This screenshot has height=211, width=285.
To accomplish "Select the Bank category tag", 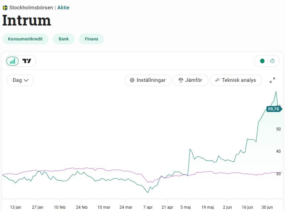I will pyautogui.click(x=64, y=39).
